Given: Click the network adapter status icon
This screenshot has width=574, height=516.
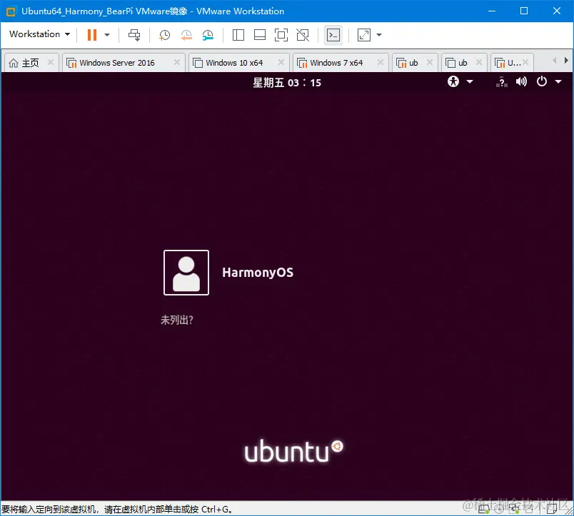Looking at the screenshot, I should 514,508.
